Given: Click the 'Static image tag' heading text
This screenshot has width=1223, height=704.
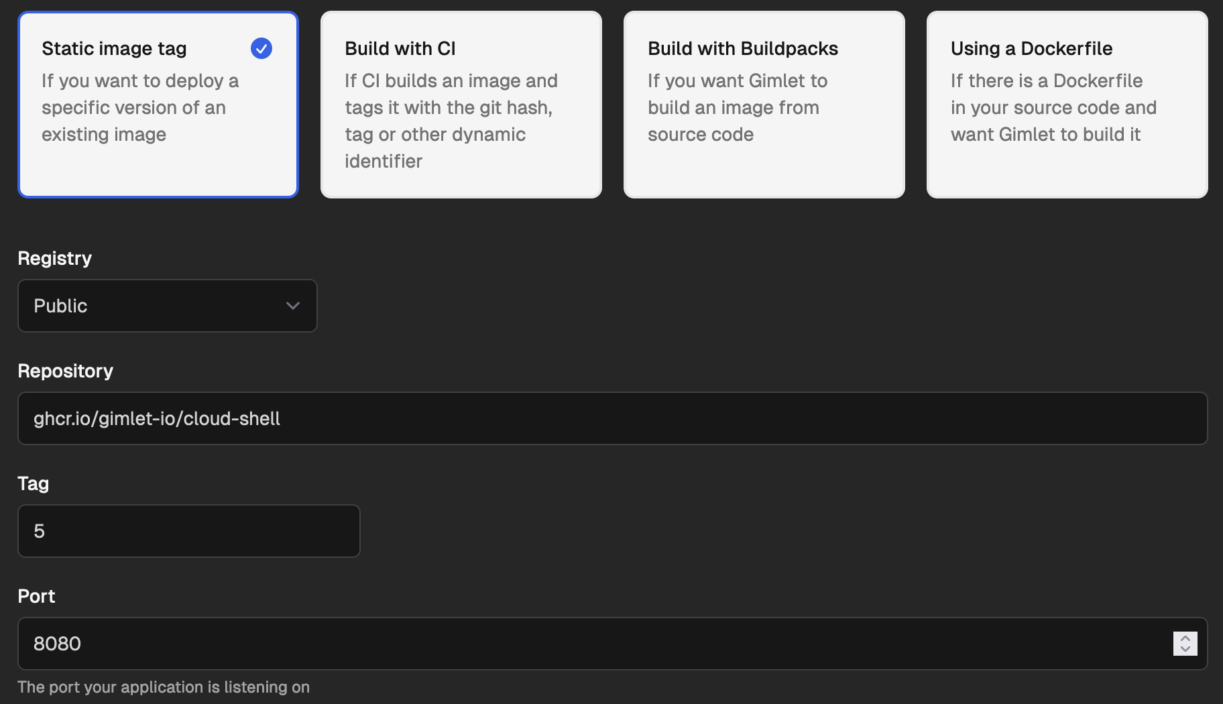Looking at the screenshot, I should [114, 48].
